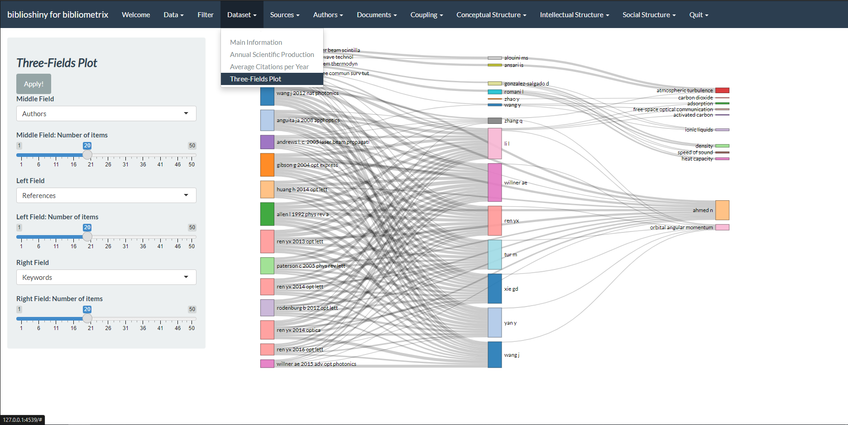The image size is (848, 425).
Task: Click the xie gd author node
Action: click(x=495, y=288)
